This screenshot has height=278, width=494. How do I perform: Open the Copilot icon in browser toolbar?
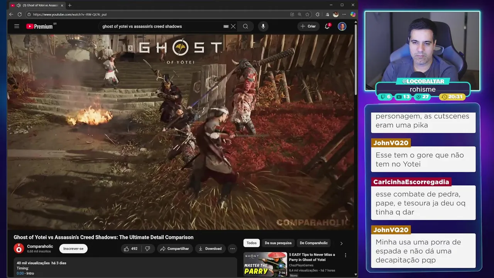pyautogui.click(x=353, y=14)
